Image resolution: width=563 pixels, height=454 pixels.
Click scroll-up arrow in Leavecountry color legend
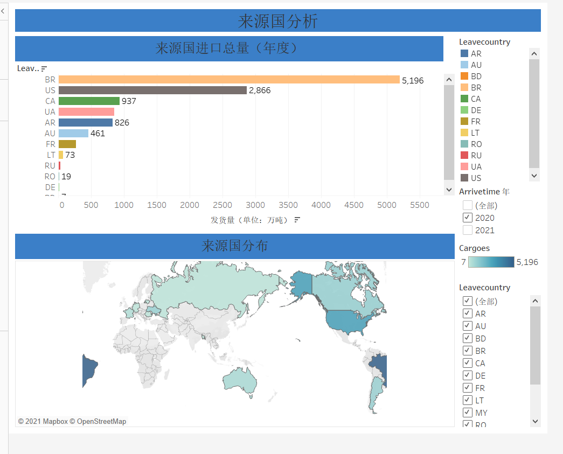point(534,53)
